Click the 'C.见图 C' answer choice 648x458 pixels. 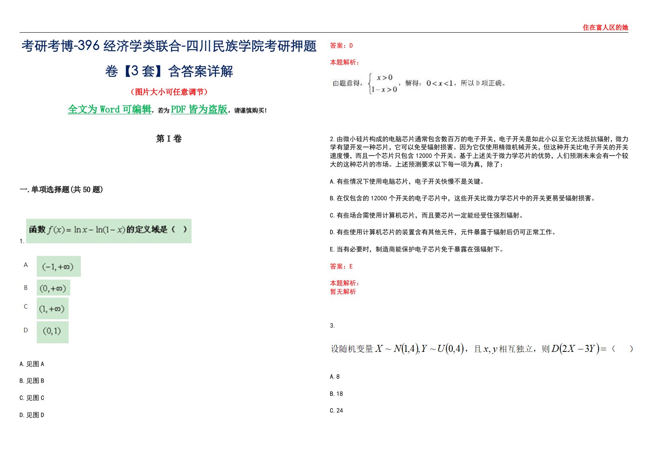pyautogui.click(x=32, y=398)
